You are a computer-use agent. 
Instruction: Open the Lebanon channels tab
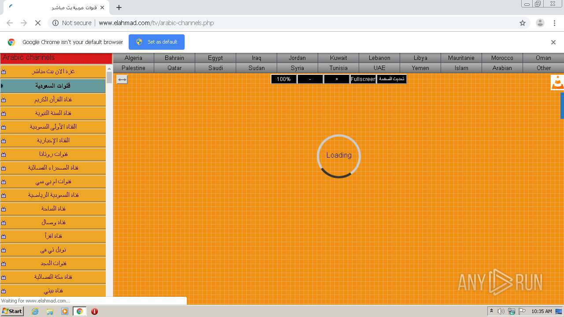coord(379,58)
